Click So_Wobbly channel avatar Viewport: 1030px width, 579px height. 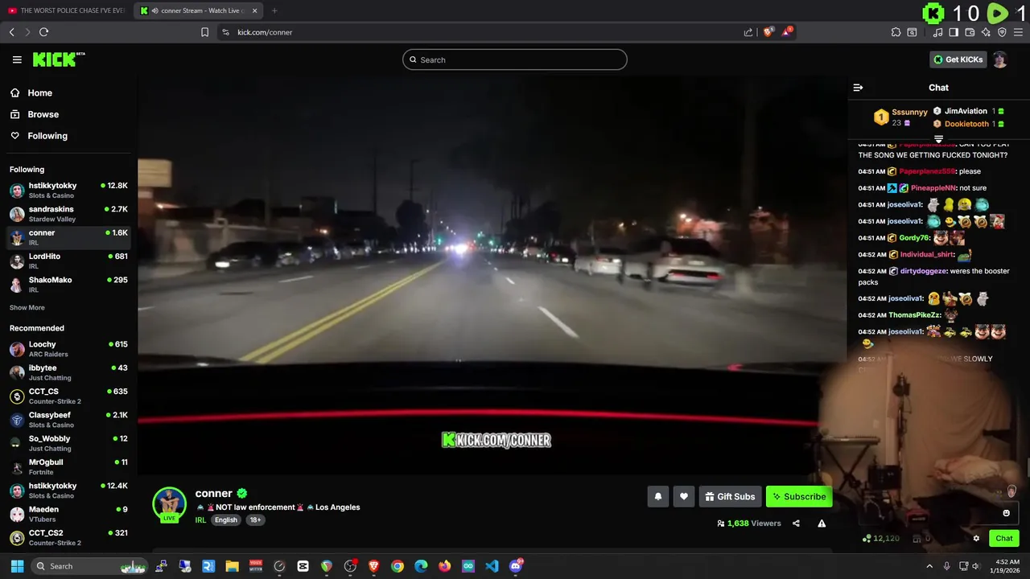[x=17, y=443]
